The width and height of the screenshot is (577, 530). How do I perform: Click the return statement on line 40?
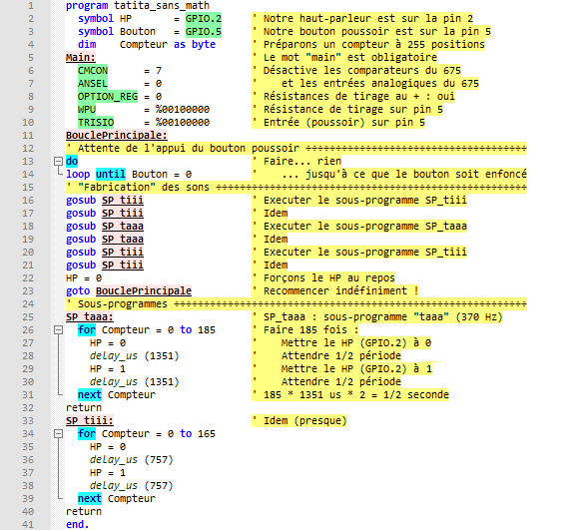pos(84,511)
